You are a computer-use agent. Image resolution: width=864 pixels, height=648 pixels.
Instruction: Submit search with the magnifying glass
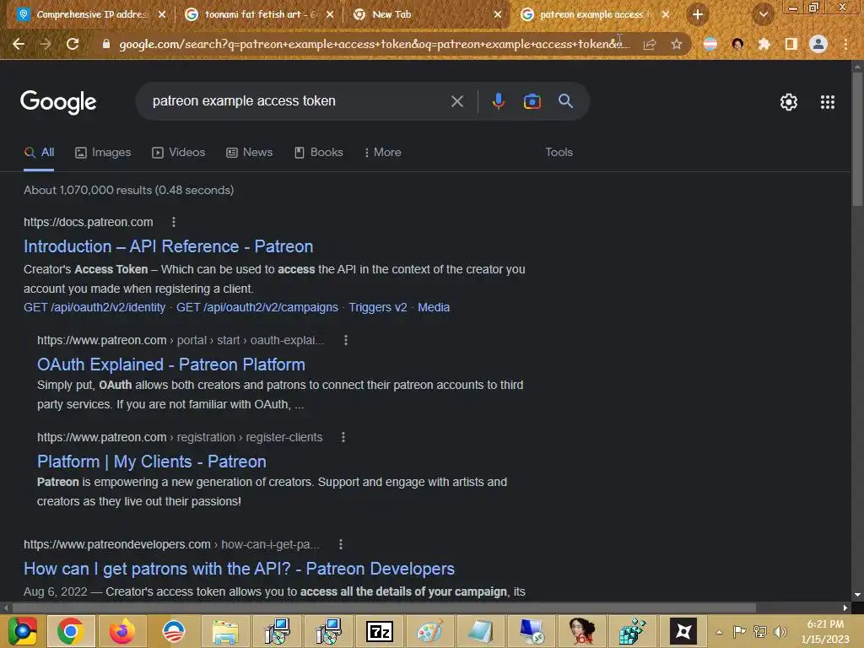pyautogui.click(x=565, y=101)
